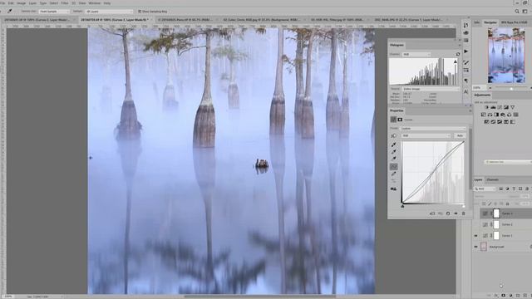This screenshot has width=532, height=299.
Task: Click the histogram cache warning triangle
Action: (455, 61)
